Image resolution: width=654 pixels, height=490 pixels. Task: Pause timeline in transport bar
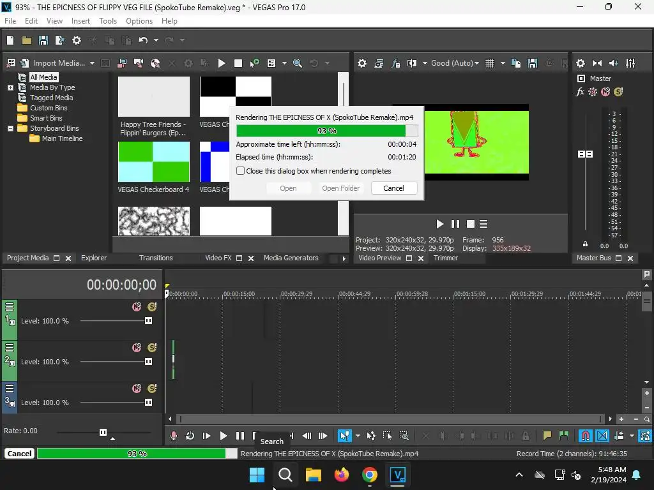click(x=240, y=436)
